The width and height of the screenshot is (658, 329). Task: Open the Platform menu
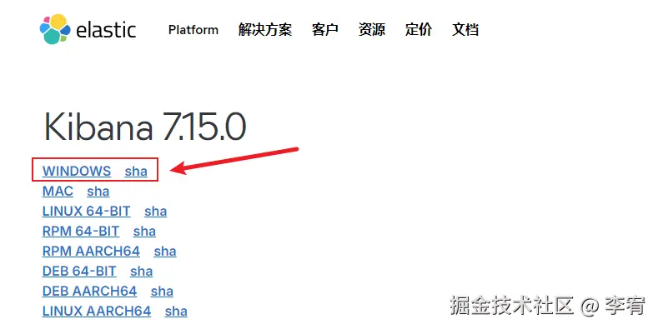tap(193, 30)
